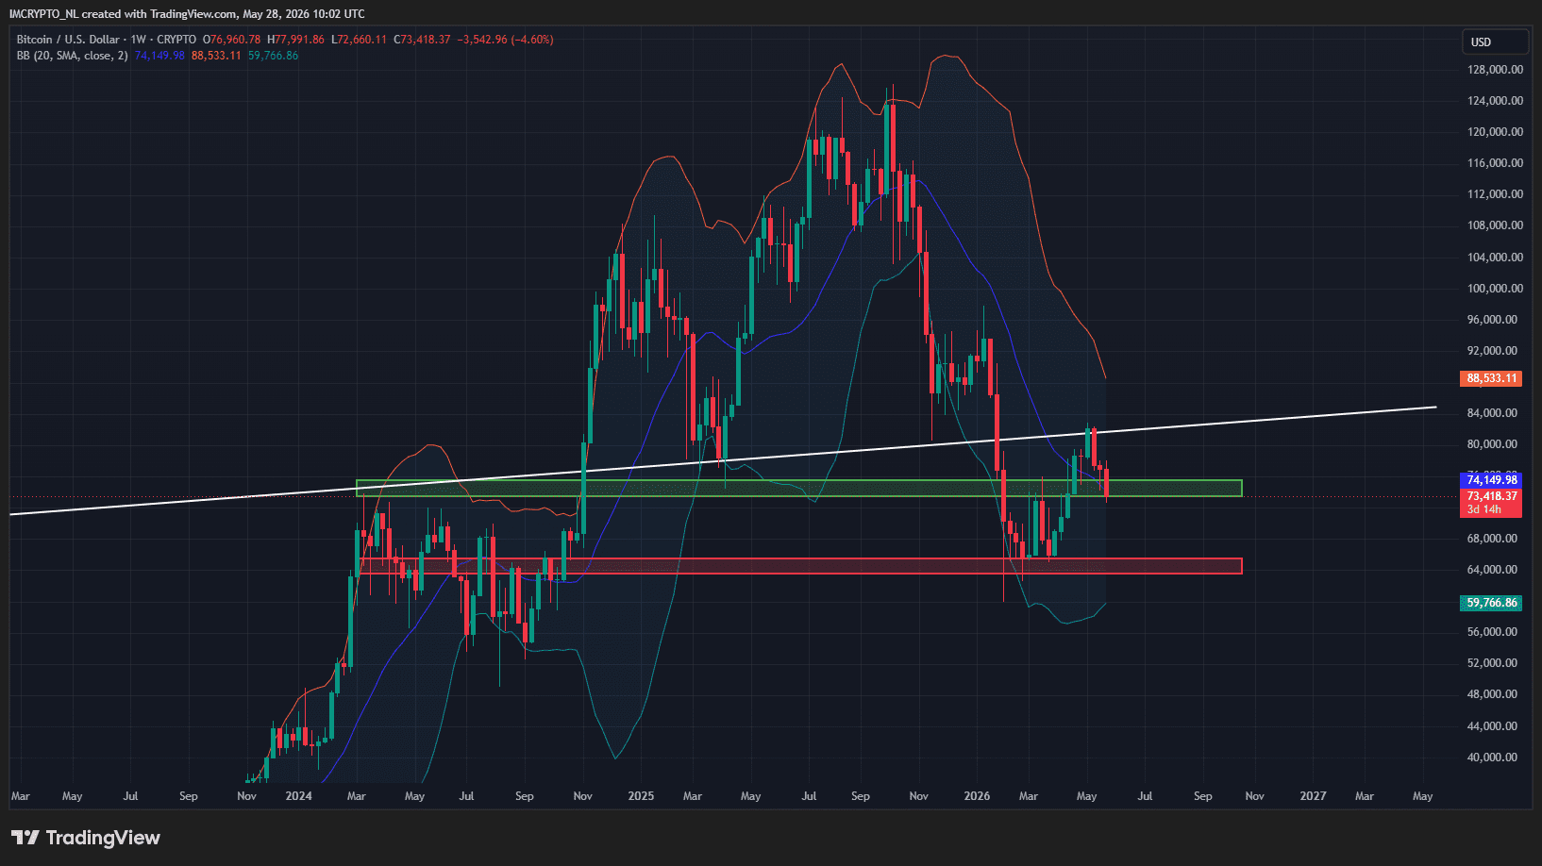Open the USD currency selector
The height and width of the screenshot is (866, 1542).
[1495, 42]
